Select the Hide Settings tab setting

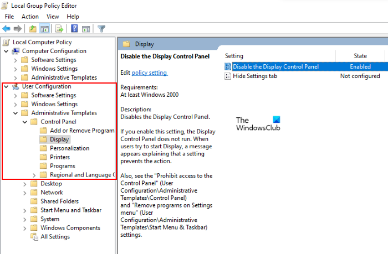(255, 76)
